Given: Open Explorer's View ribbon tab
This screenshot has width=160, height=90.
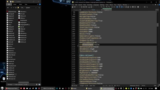Looking at the screenshot, I should click(x=26, y=4).
